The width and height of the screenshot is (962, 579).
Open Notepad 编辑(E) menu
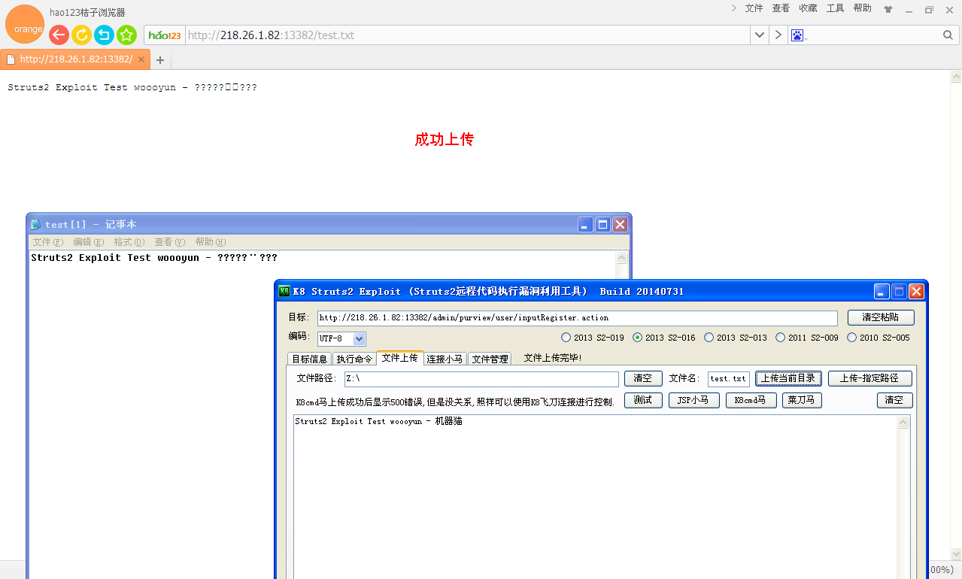[x=88, y=242]
